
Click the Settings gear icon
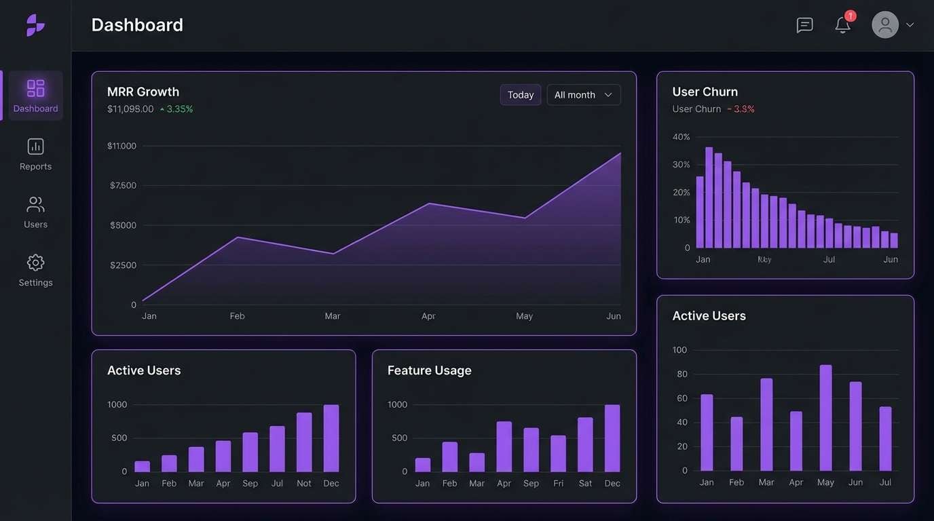(x=35, y=262)
